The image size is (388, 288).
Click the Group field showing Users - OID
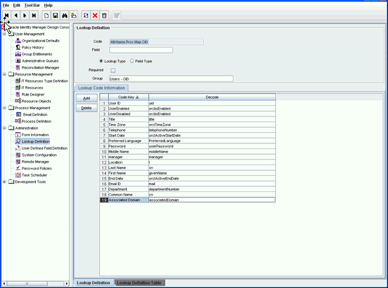pyautogui.click(x=172, y=79)
